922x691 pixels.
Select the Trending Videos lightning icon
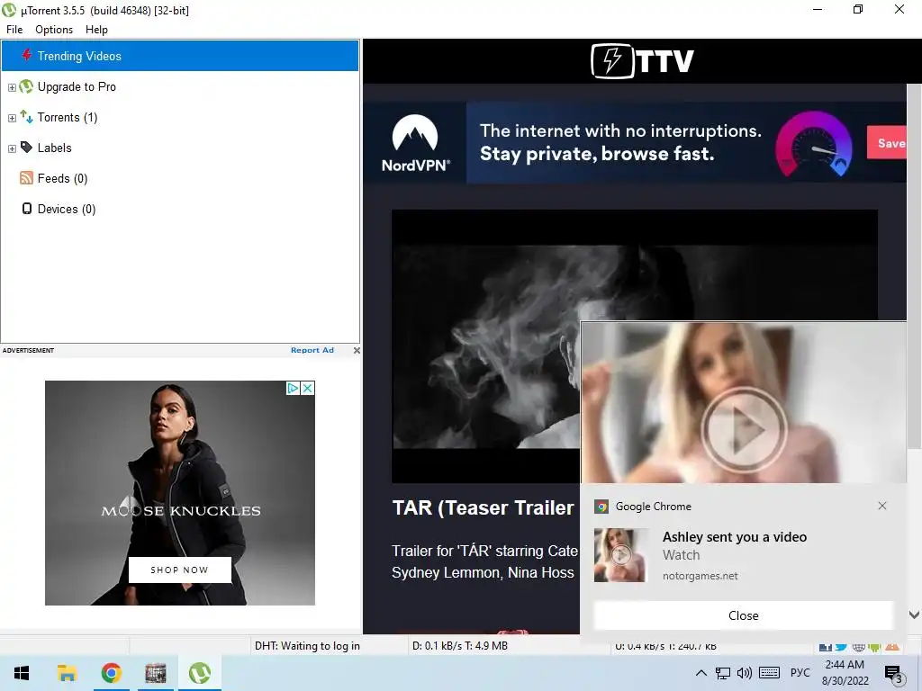coord(26,55)
